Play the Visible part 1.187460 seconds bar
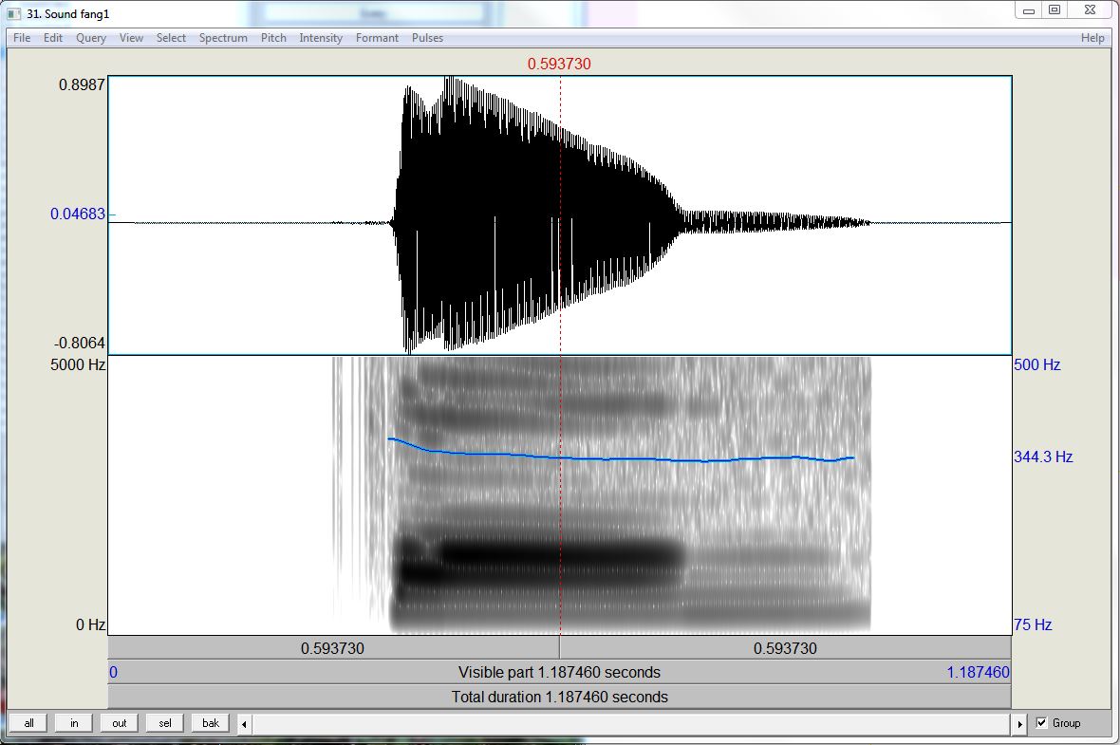 560,672
